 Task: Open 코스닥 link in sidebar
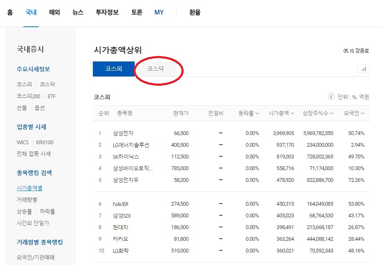tap(47, 84)
